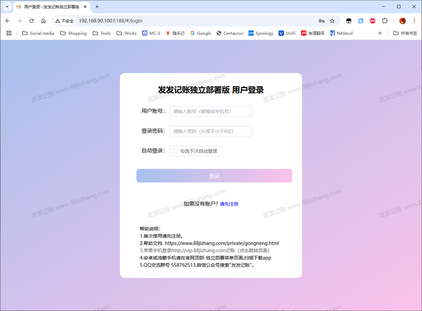Focus the 用户账号 input field
422x311 pixels.
[x=211, y=111]
